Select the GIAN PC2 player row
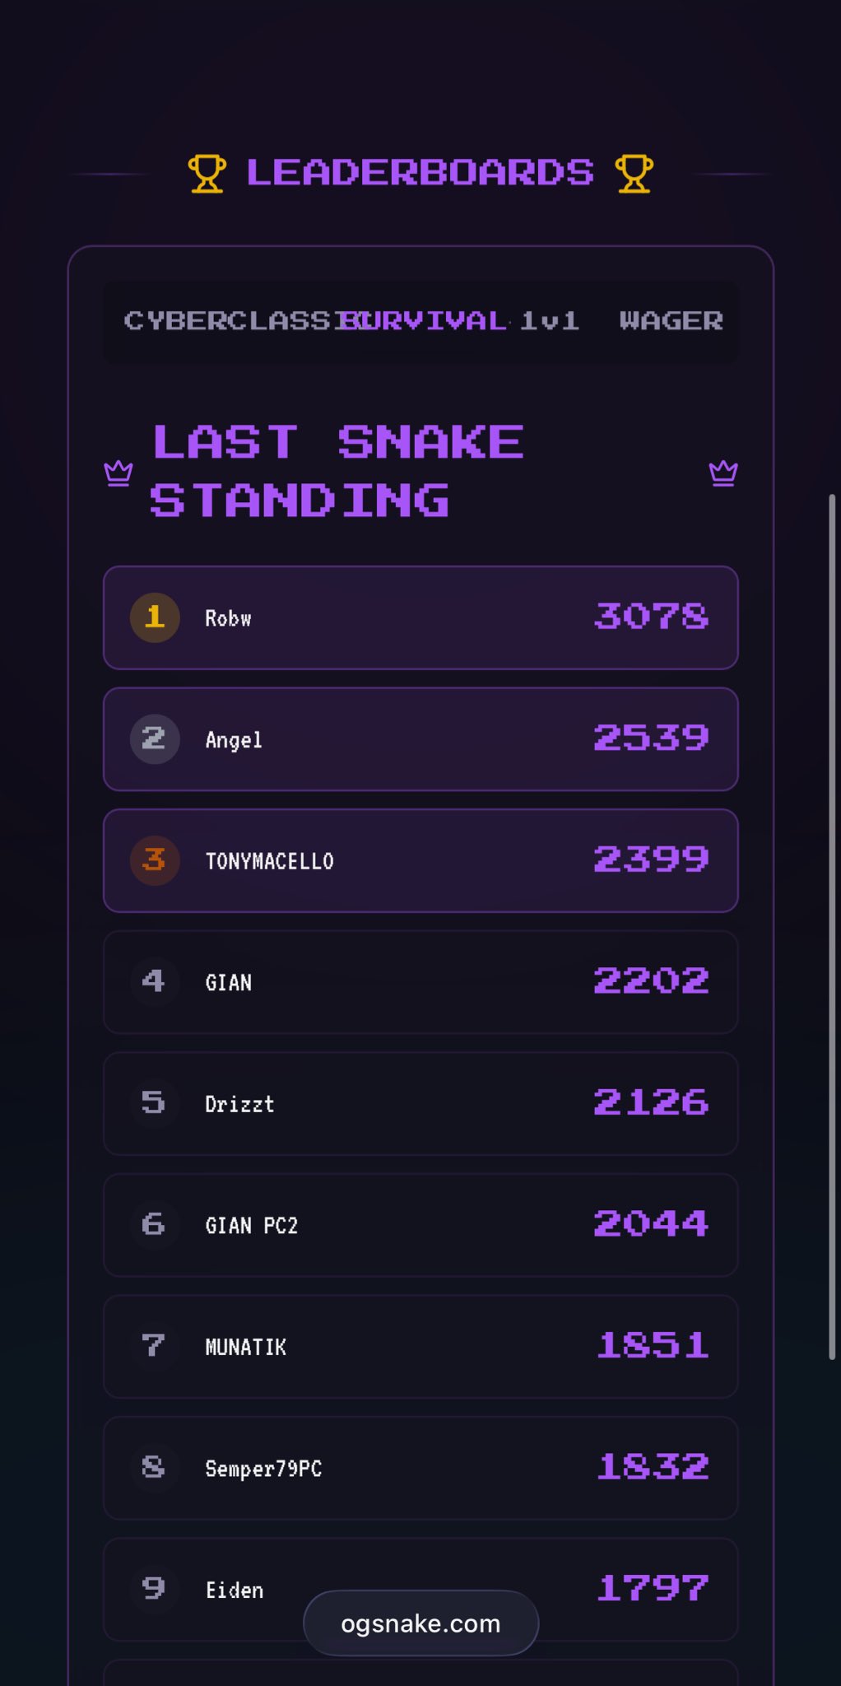841x1686 pixels. [x=420, y=1225]
